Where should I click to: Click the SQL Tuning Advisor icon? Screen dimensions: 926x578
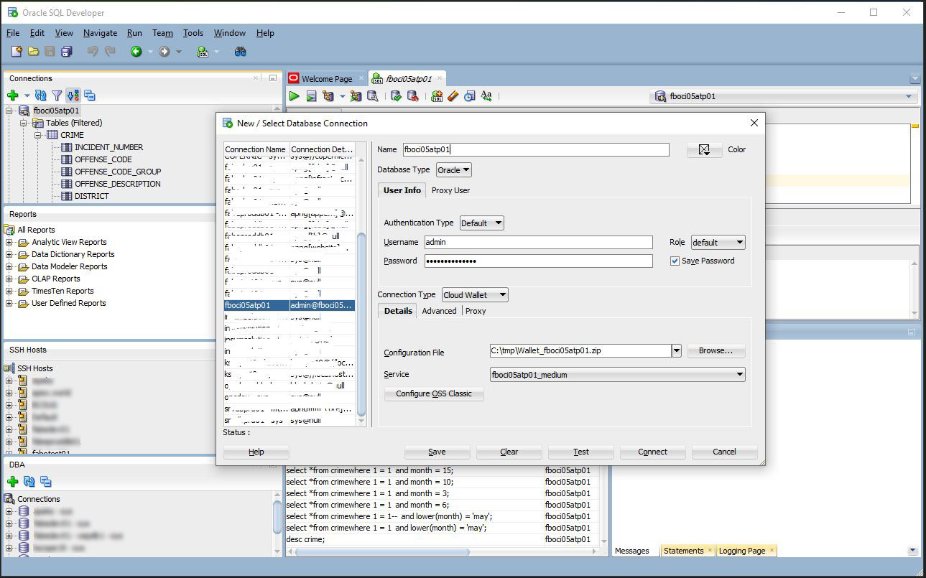click(372, 96)
